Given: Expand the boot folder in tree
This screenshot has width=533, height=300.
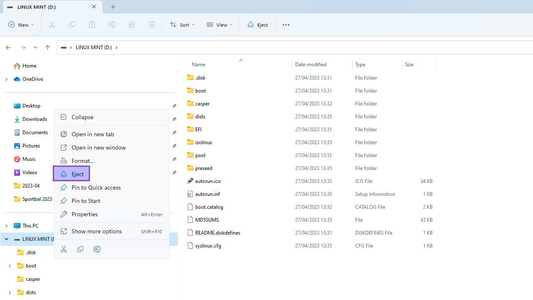Looking at the screenshot, I should point(10,266).
